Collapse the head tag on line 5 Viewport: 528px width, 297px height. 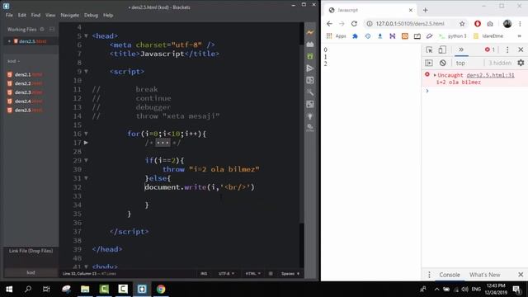coord(86,35)
